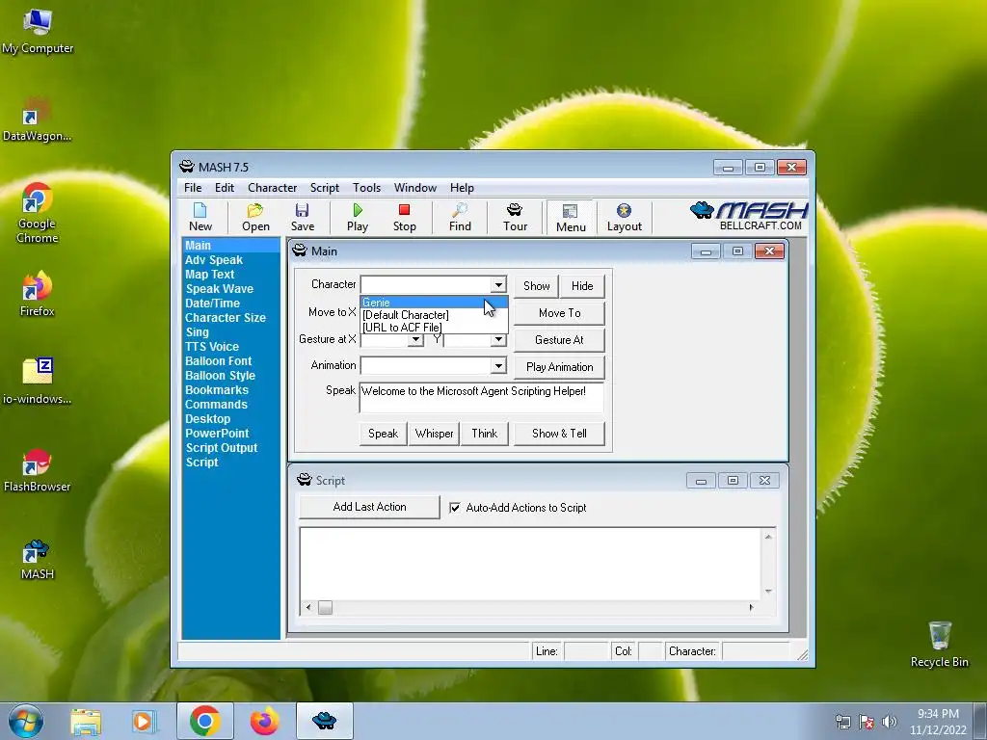The height and width of the screenshot is (740, 987).
Task: Open My Computer desktop icon
Action: pos(38,32)
